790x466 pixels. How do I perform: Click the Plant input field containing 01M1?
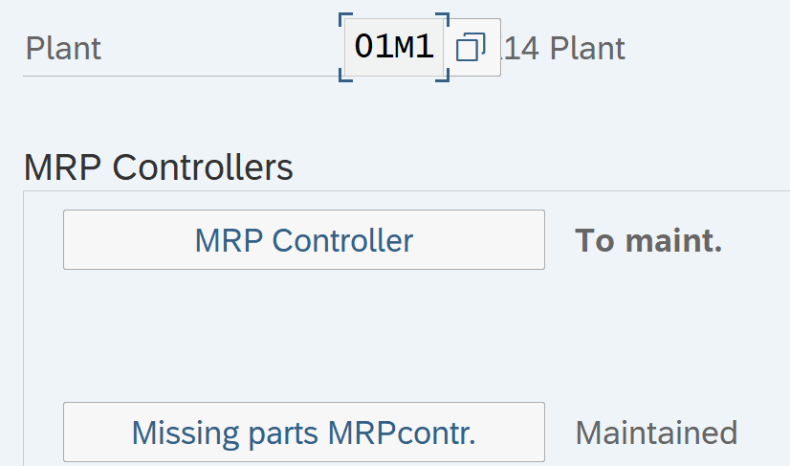coord(393,48)
